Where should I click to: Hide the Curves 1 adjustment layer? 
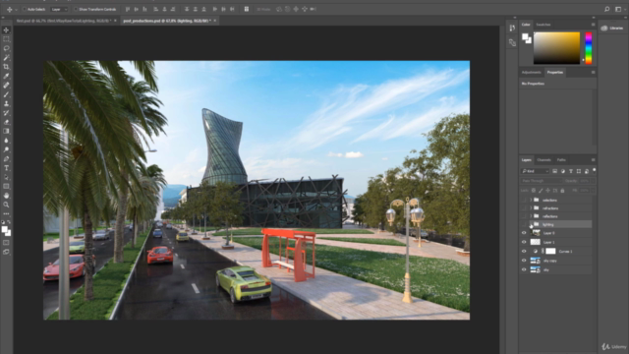(524, 252)
